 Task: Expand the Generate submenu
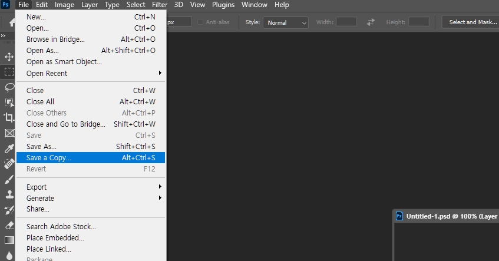click(x=91, y=198)
